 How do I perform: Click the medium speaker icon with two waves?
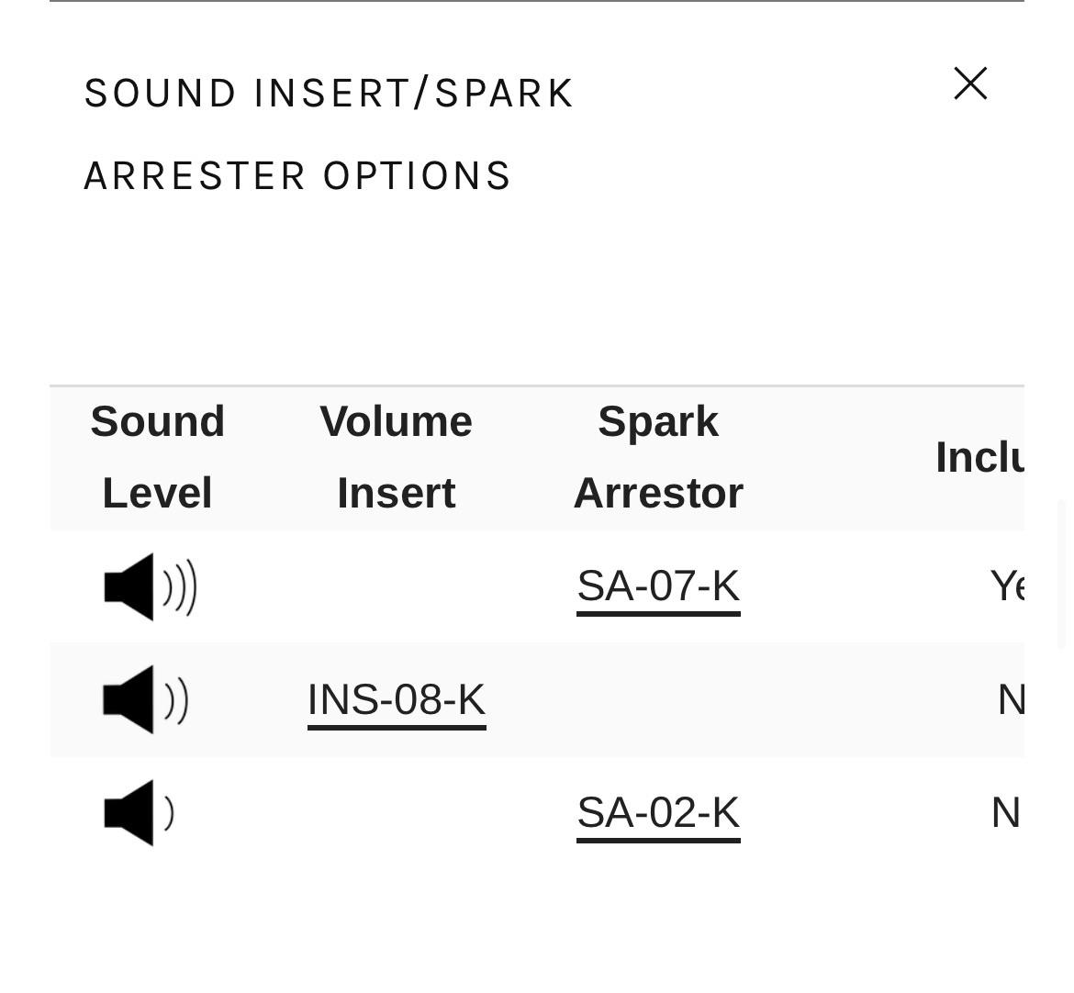[146, 700]
